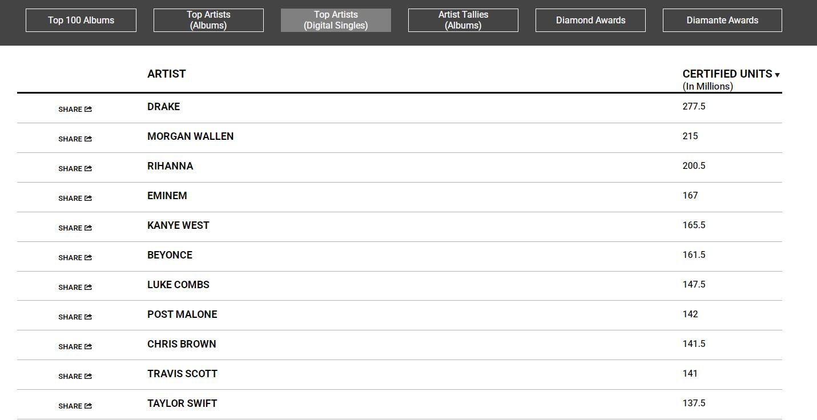
Task: Click the share icon for Travis Scott
Action: pyautogui.click(x=88, y=376)
